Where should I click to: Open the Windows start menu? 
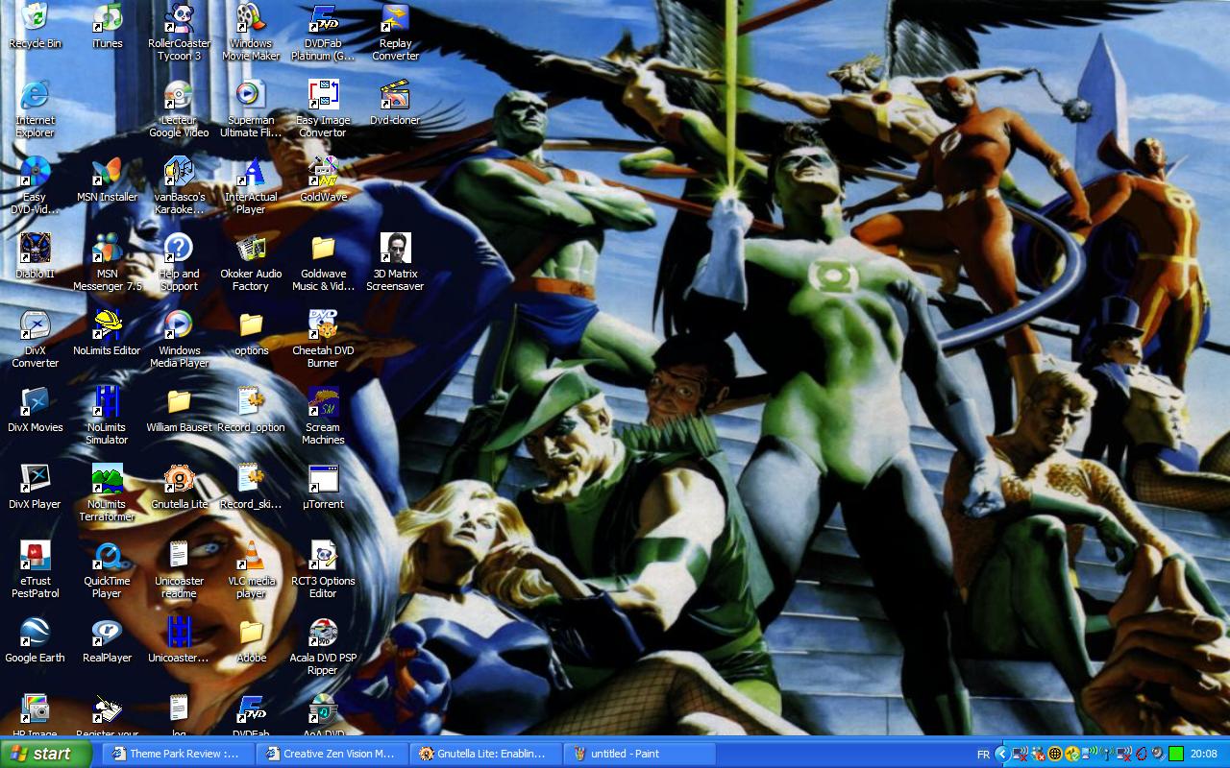46,754
